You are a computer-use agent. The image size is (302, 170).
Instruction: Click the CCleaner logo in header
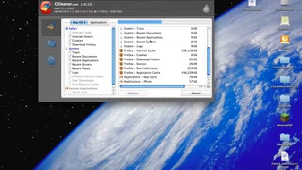pyautogui.click(x=46, y=8)
